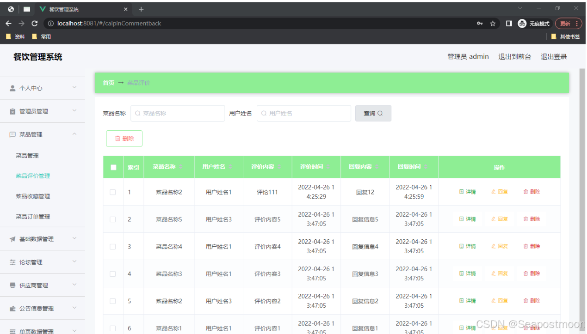The image size is (587, 334).
Task: Check the checkbox for 菜品名称2 row
Action: click(x=113, y=191)
